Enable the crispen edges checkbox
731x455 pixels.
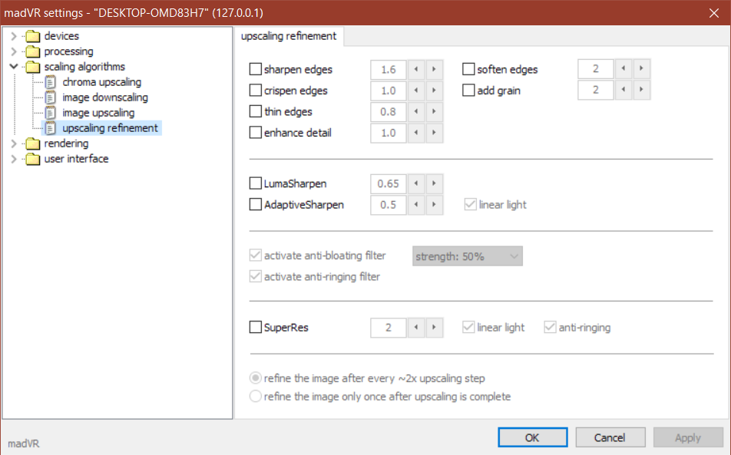pyautogui.click(x=256, y=90)
